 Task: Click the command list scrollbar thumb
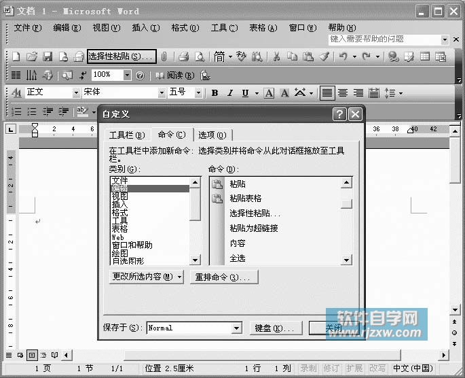click(346, 204)
